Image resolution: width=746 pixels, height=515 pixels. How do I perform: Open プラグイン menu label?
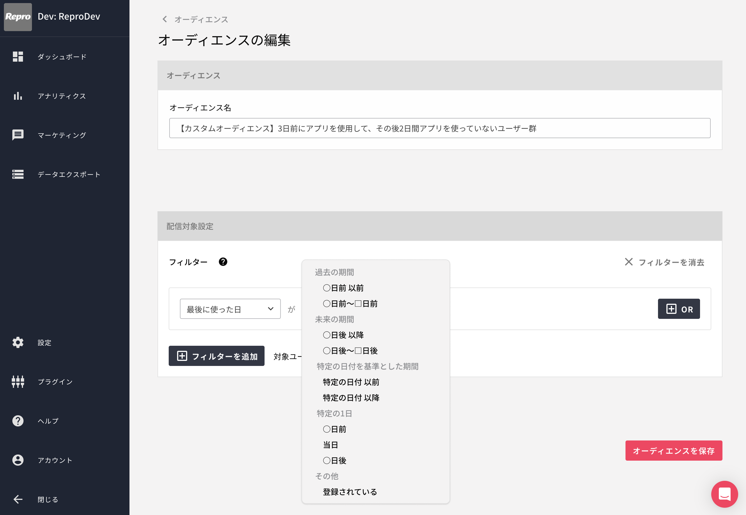(x=55, y=382)
